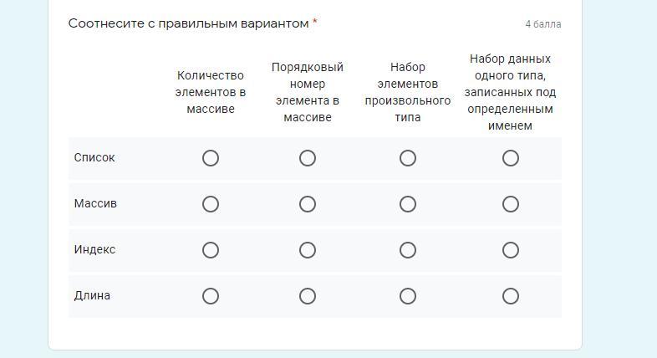The width and height of the screenshot is (657, 358).
Task: Click the 4 балла points label
Action: [x=543, y=24]
